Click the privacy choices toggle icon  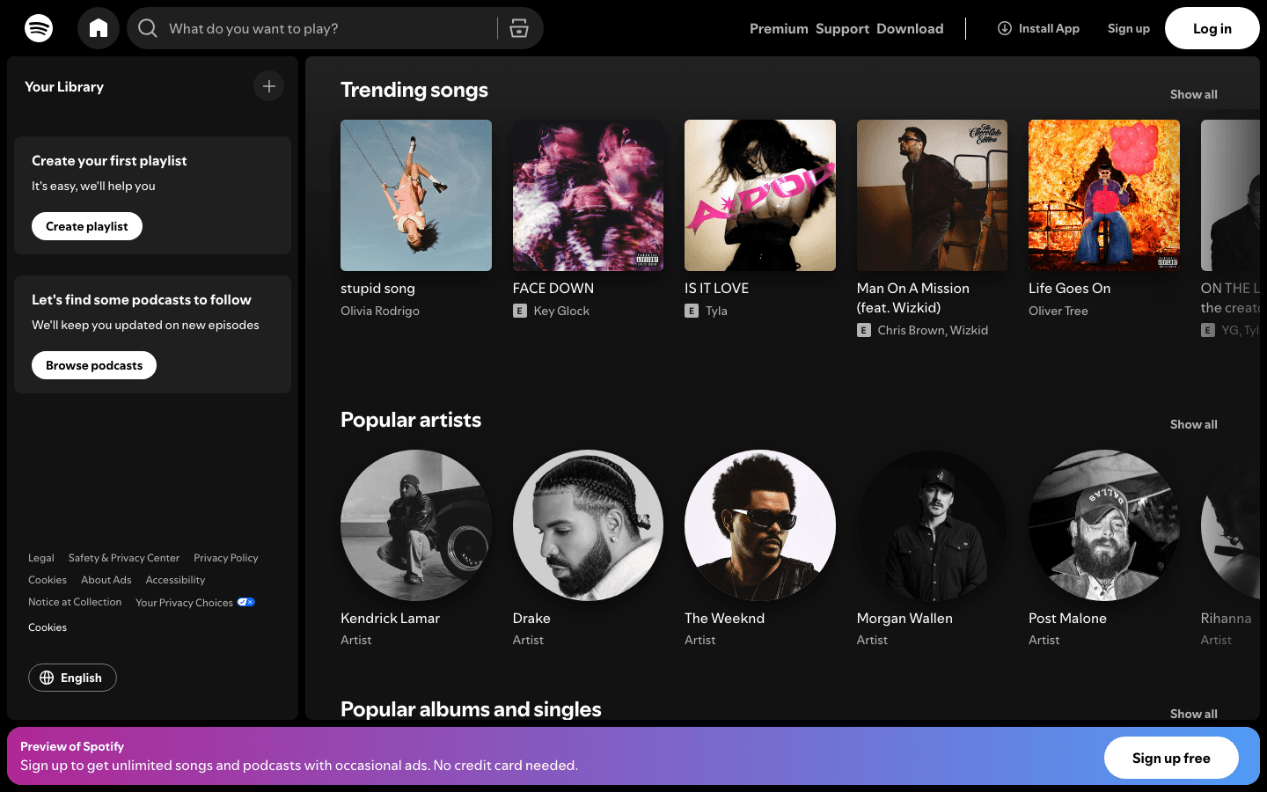click(x=246, y=602)
